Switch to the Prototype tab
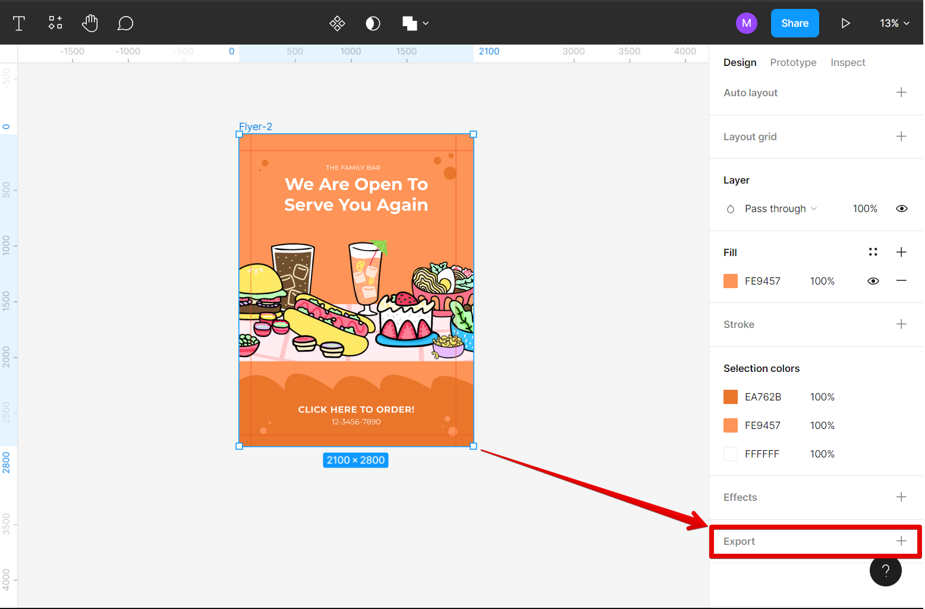The width and height of the screenshot is (925, 609). 793,62
